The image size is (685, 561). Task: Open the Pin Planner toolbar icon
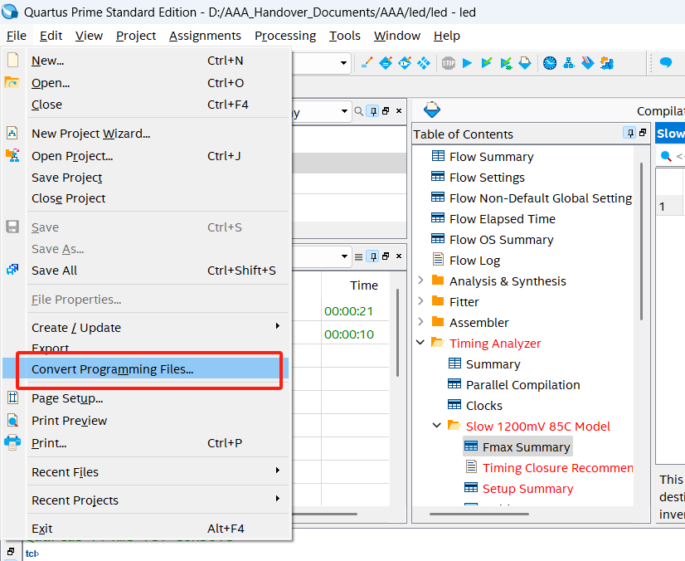tap(405, 63)
